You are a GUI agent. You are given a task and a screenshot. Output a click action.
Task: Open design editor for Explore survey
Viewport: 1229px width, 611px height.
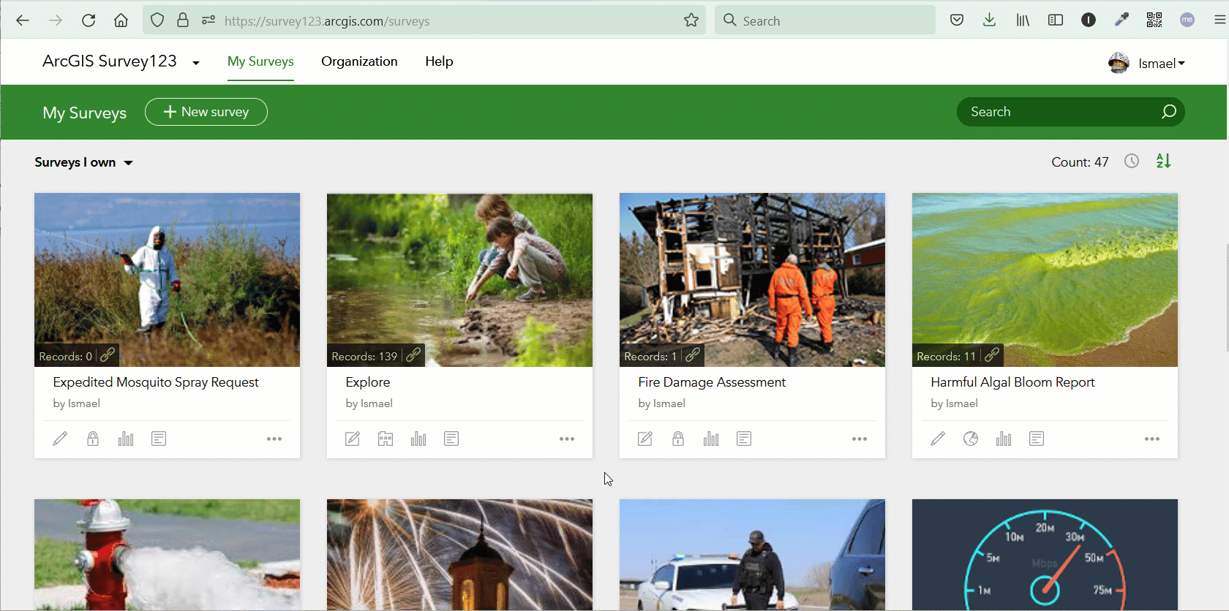353,439
